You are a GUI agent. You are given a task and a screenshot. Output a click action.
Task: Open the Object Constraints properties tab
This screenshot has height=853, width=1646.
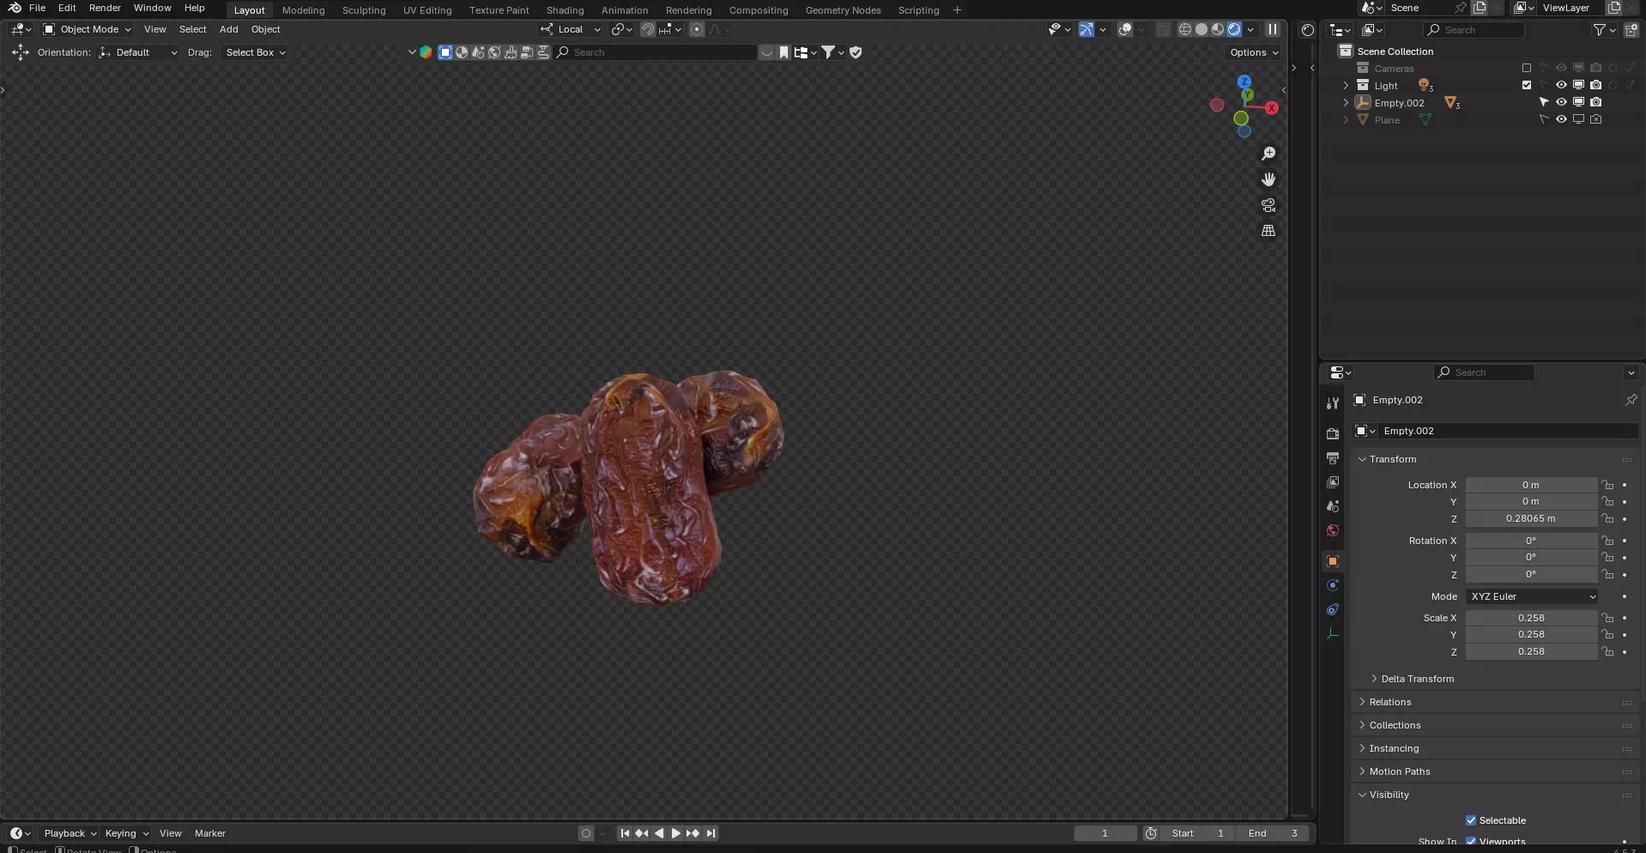[x=1332, y=609]
